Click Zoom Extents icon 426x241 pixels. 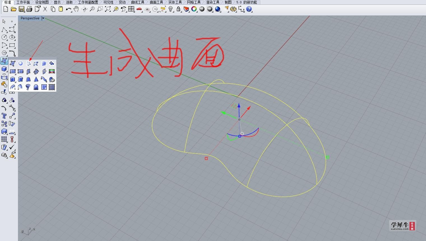coord(108,9)
